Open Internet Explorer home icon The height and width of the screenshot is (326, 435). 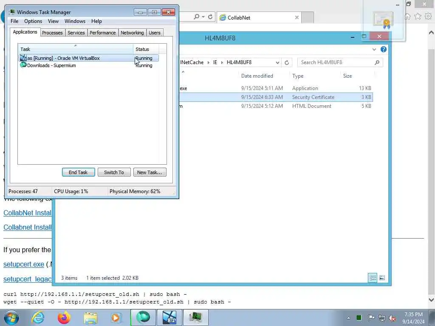pos(407,17)
